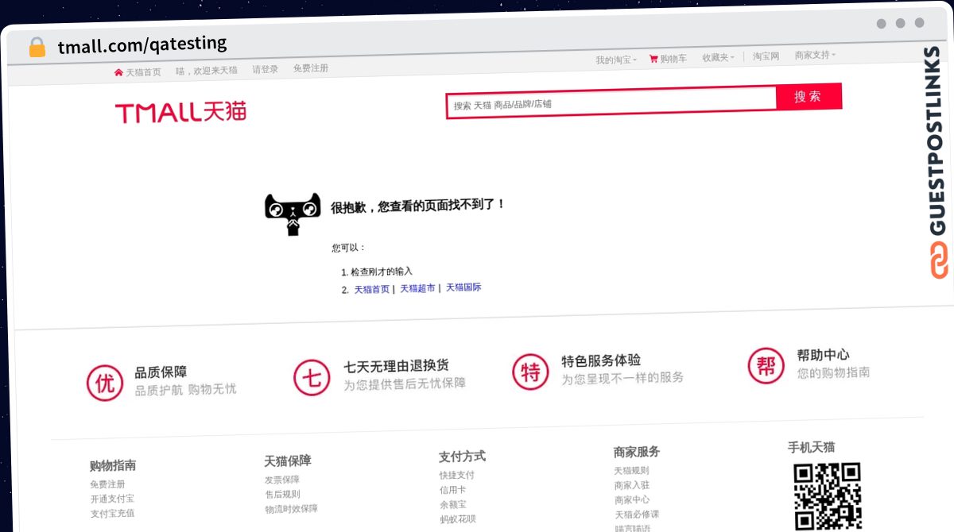
Task: Click the 天猫国际 link
Action: 463,287
